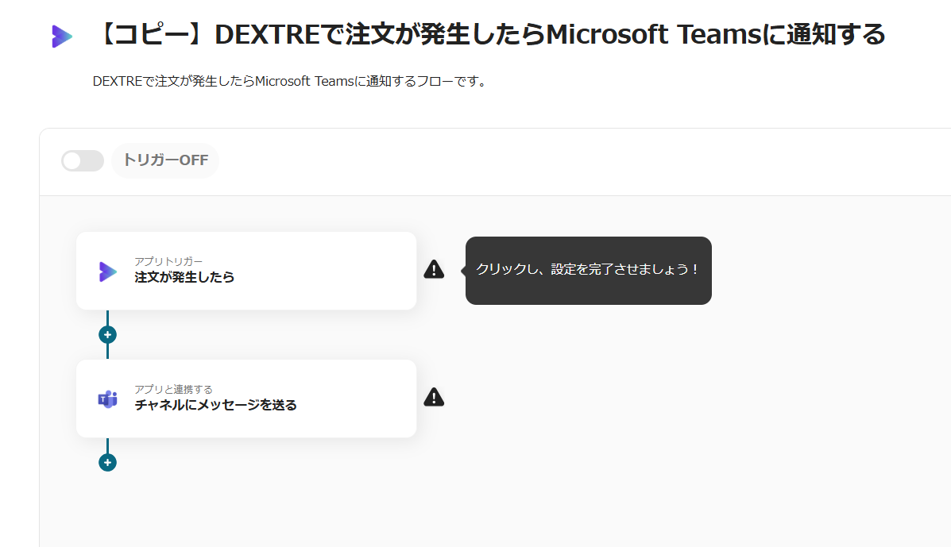Open the 注文が発生したら trigger card
Viewport: 951px width, 547px height.
click(x=246, y=271)
